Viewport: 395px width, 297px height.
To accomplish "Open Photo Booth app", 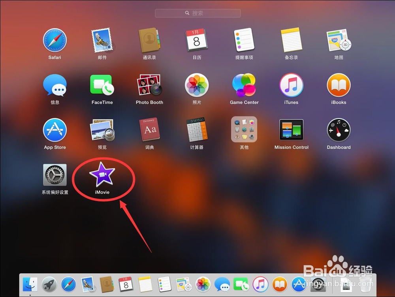I will [x=149, y=85].
